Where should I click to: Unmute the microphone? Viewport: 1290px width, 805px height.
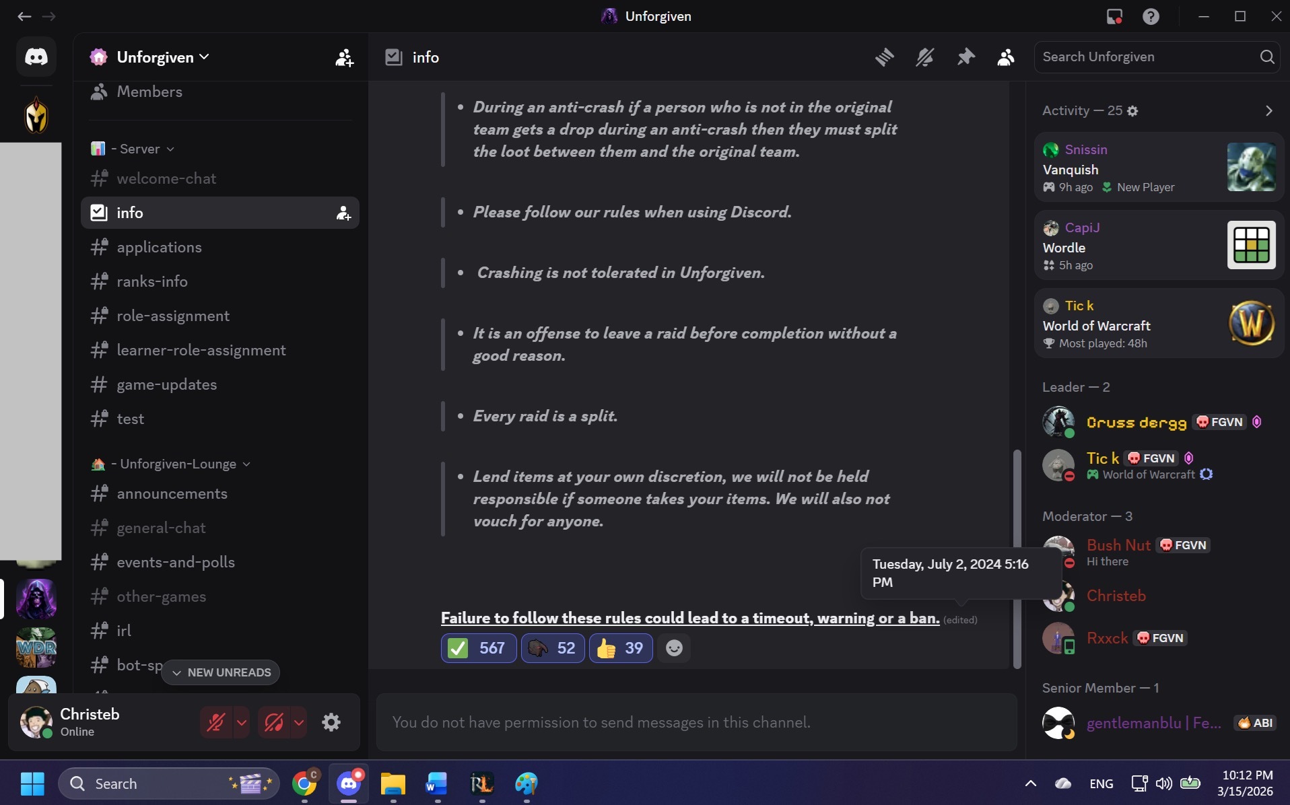pyautogui.click(x=216, y=722)
